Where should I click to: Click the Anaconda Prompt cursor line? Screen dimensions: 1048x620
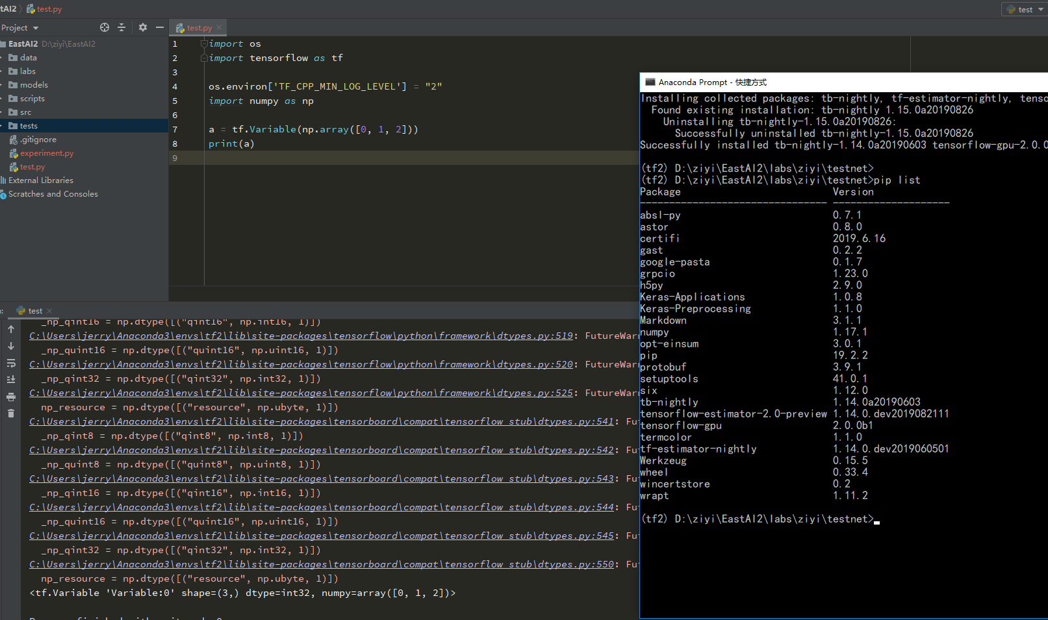[760, 519]
